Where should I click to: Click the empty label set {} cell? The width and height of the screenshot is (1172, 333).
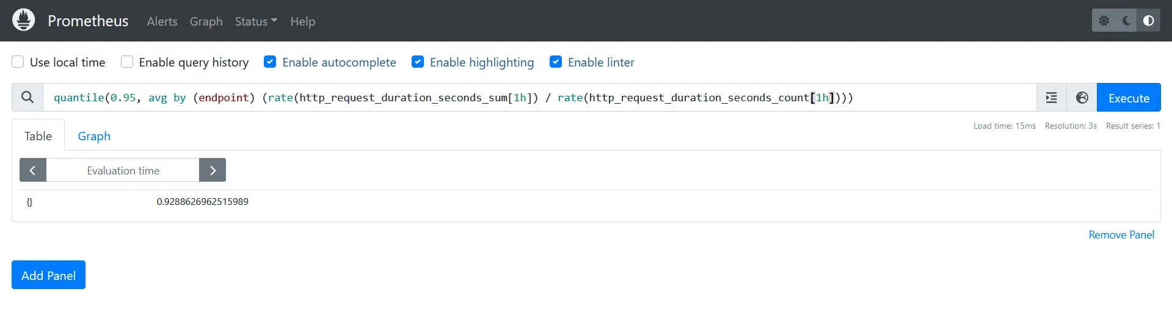click(x=29, y=202)
